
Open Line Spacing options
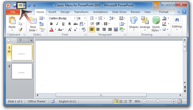(x=112, y=18)
